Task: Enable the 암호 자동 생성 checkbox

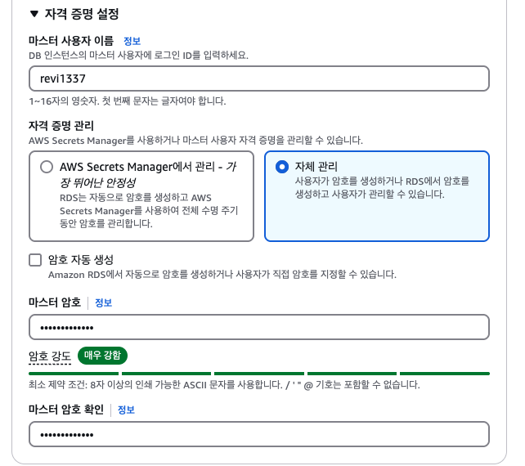Action: pyautogui.click(x=35, y=260)
